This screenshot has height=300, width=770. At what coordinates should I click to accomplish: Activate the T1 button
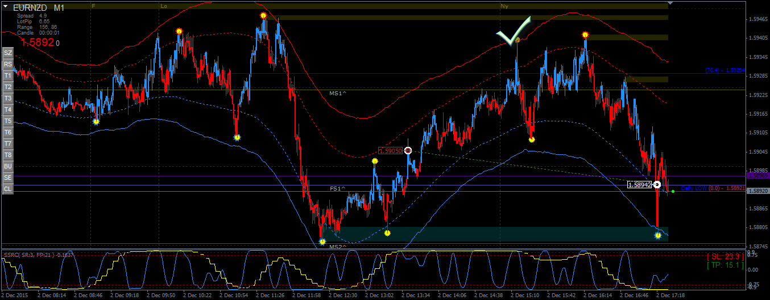(x=8, y=75)
